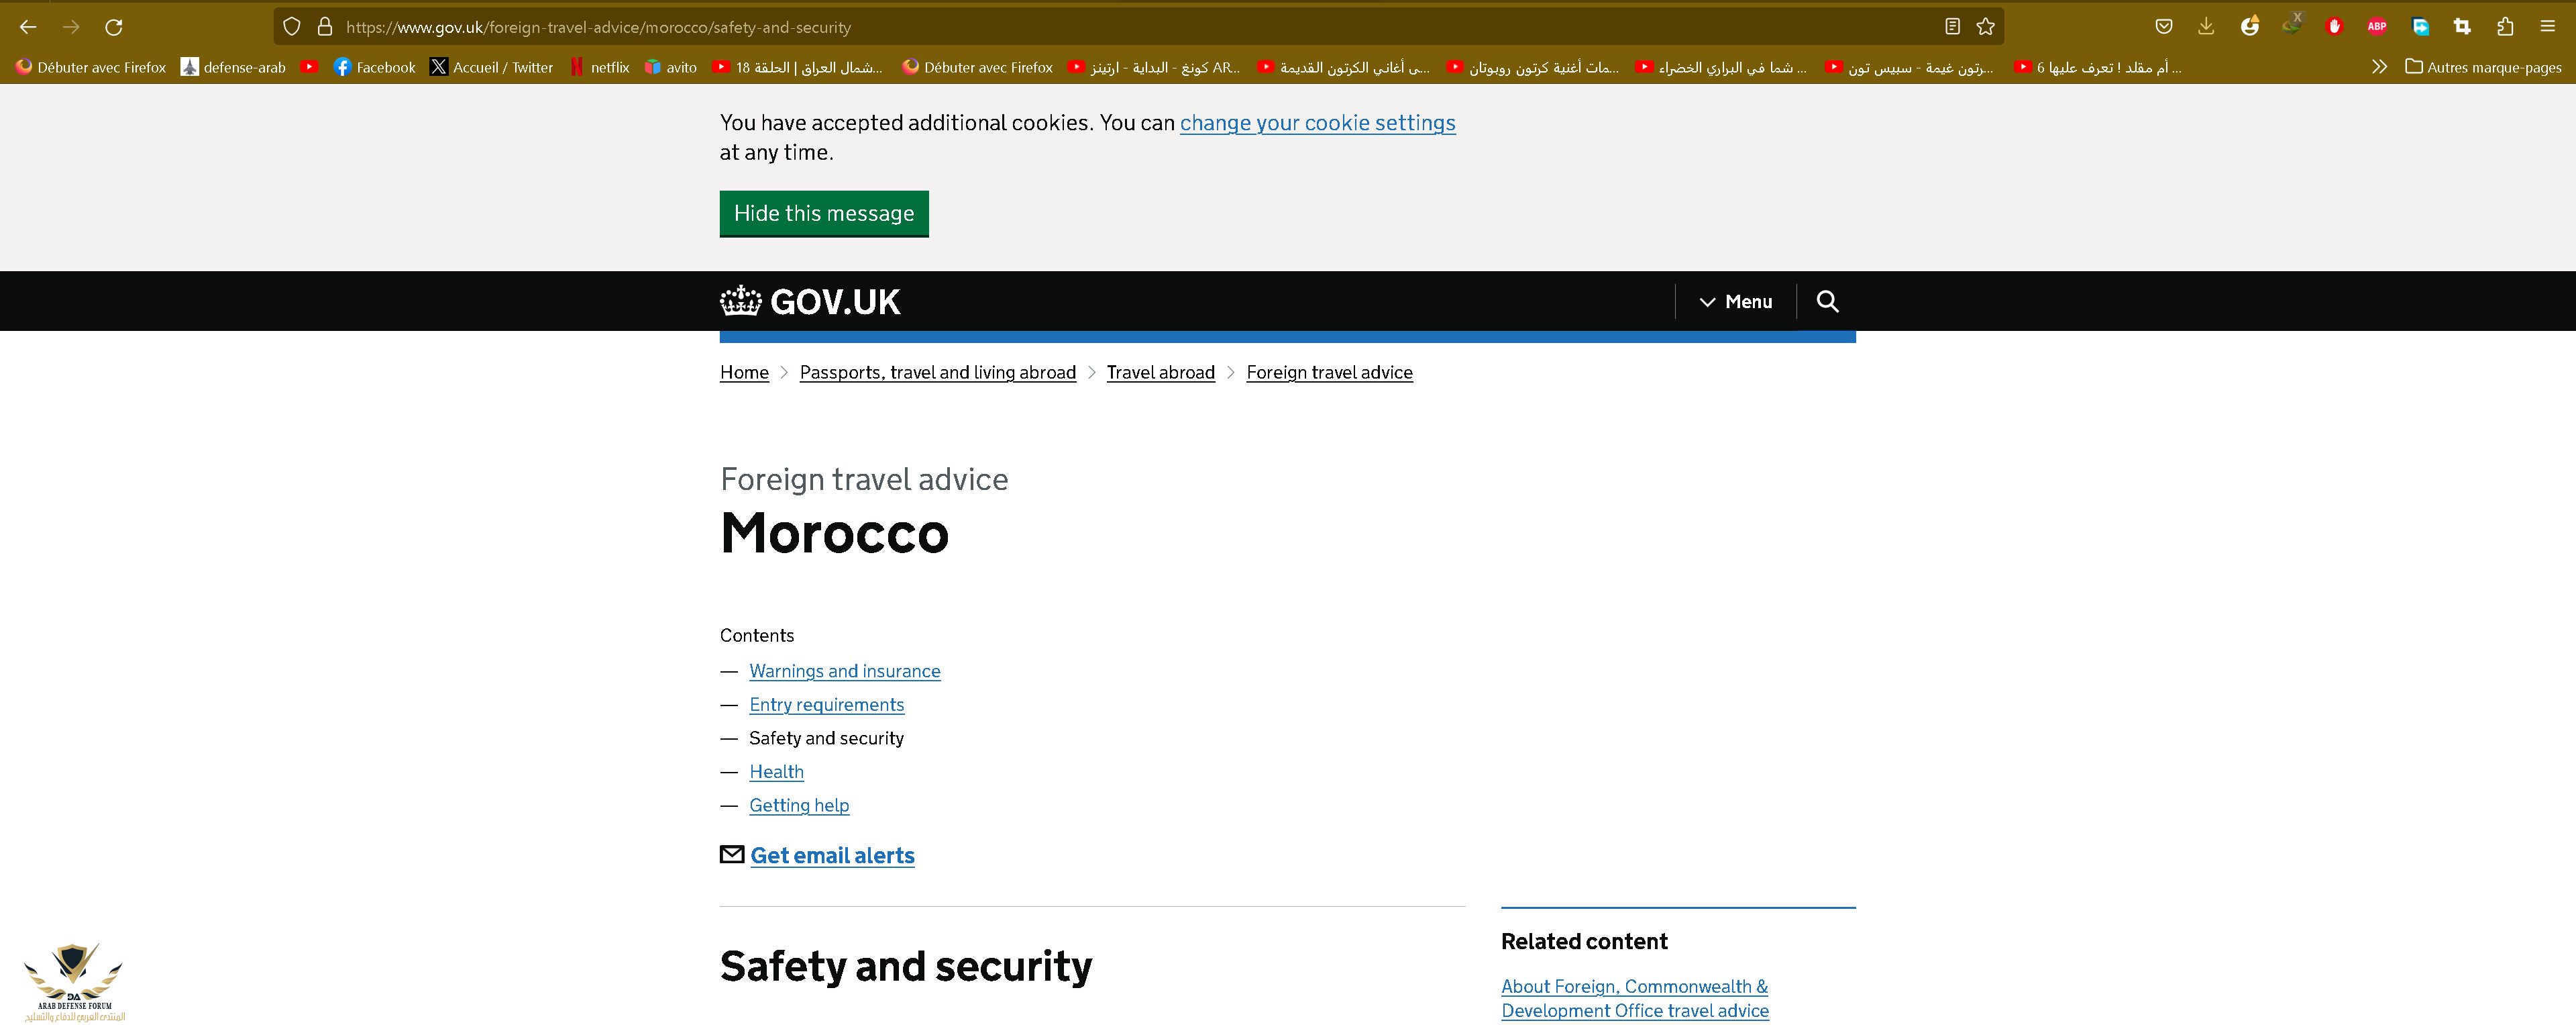Toggle reader view icon in address bar
The height and width of the screenshot is (1025, 2576).
(1952, 27)
